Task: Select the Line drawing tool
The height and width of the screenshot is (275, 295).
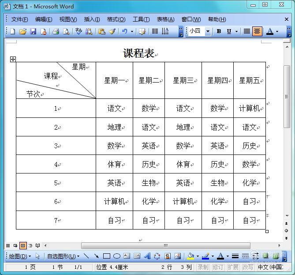Action: (86, 256)
